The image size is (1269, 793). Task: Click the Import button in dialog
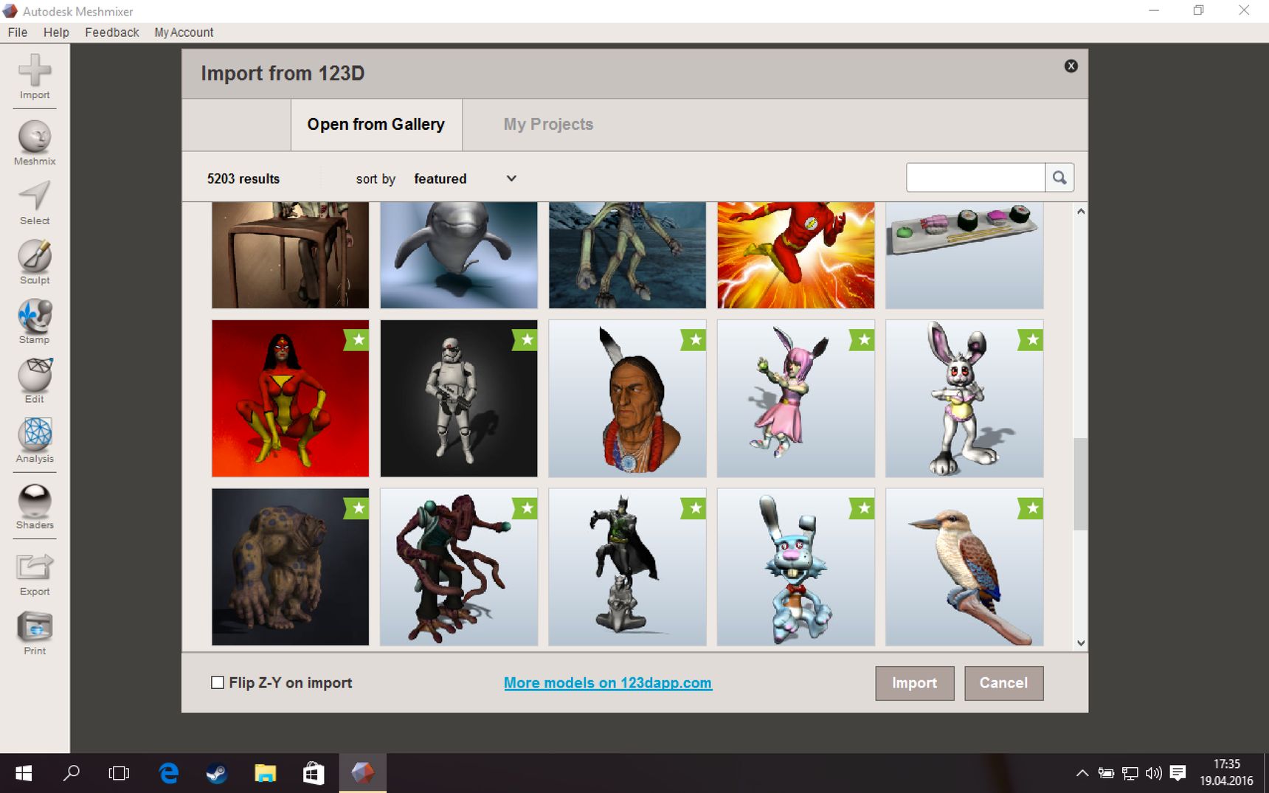915,683
